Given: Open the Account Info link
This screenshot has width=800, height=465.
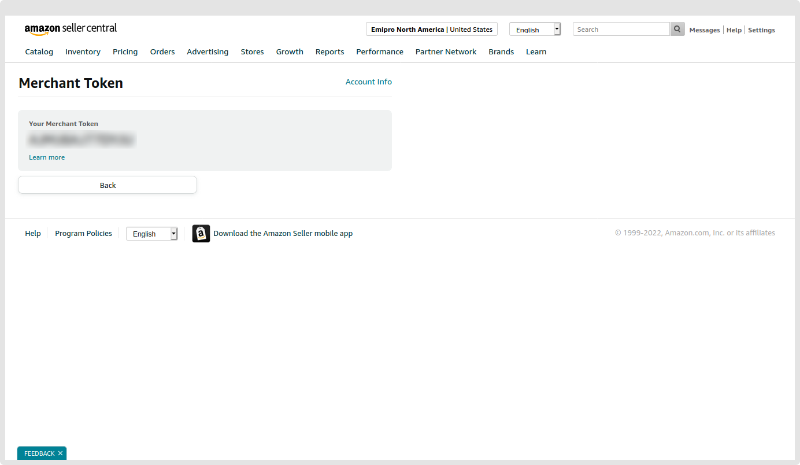Looking at the screenshot, I should (369, 82).
